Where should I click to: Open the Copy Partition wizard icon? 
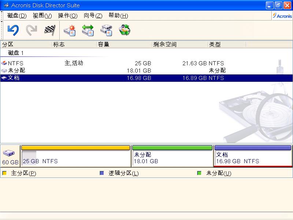pyautogui.click(x=106, y=30)
